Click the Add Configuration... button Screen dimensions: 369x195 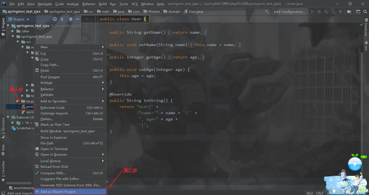(289, 12)
